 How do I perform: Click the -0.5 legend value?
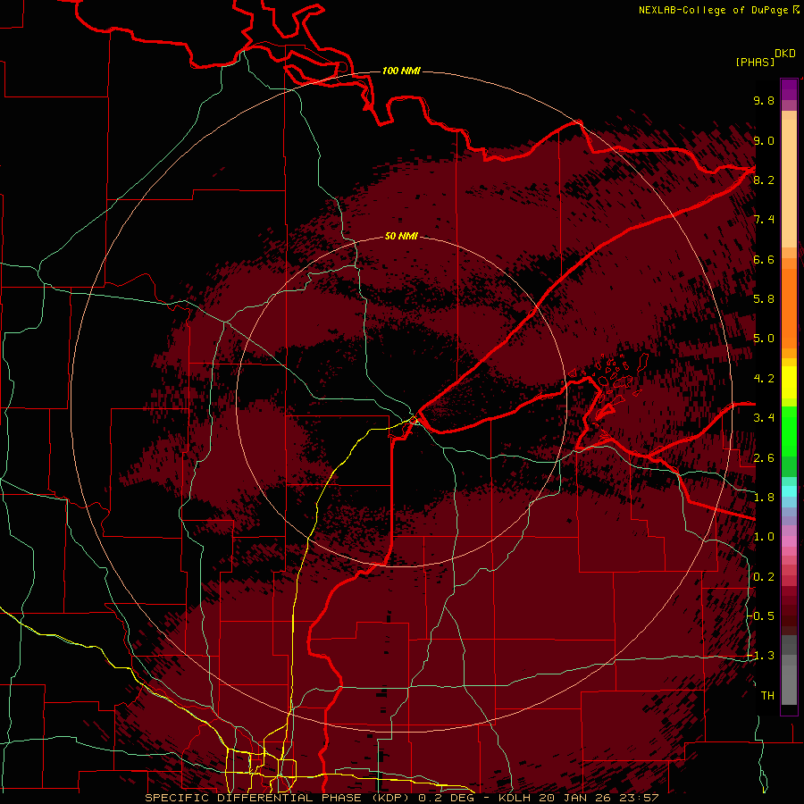[x=762, y=616]
